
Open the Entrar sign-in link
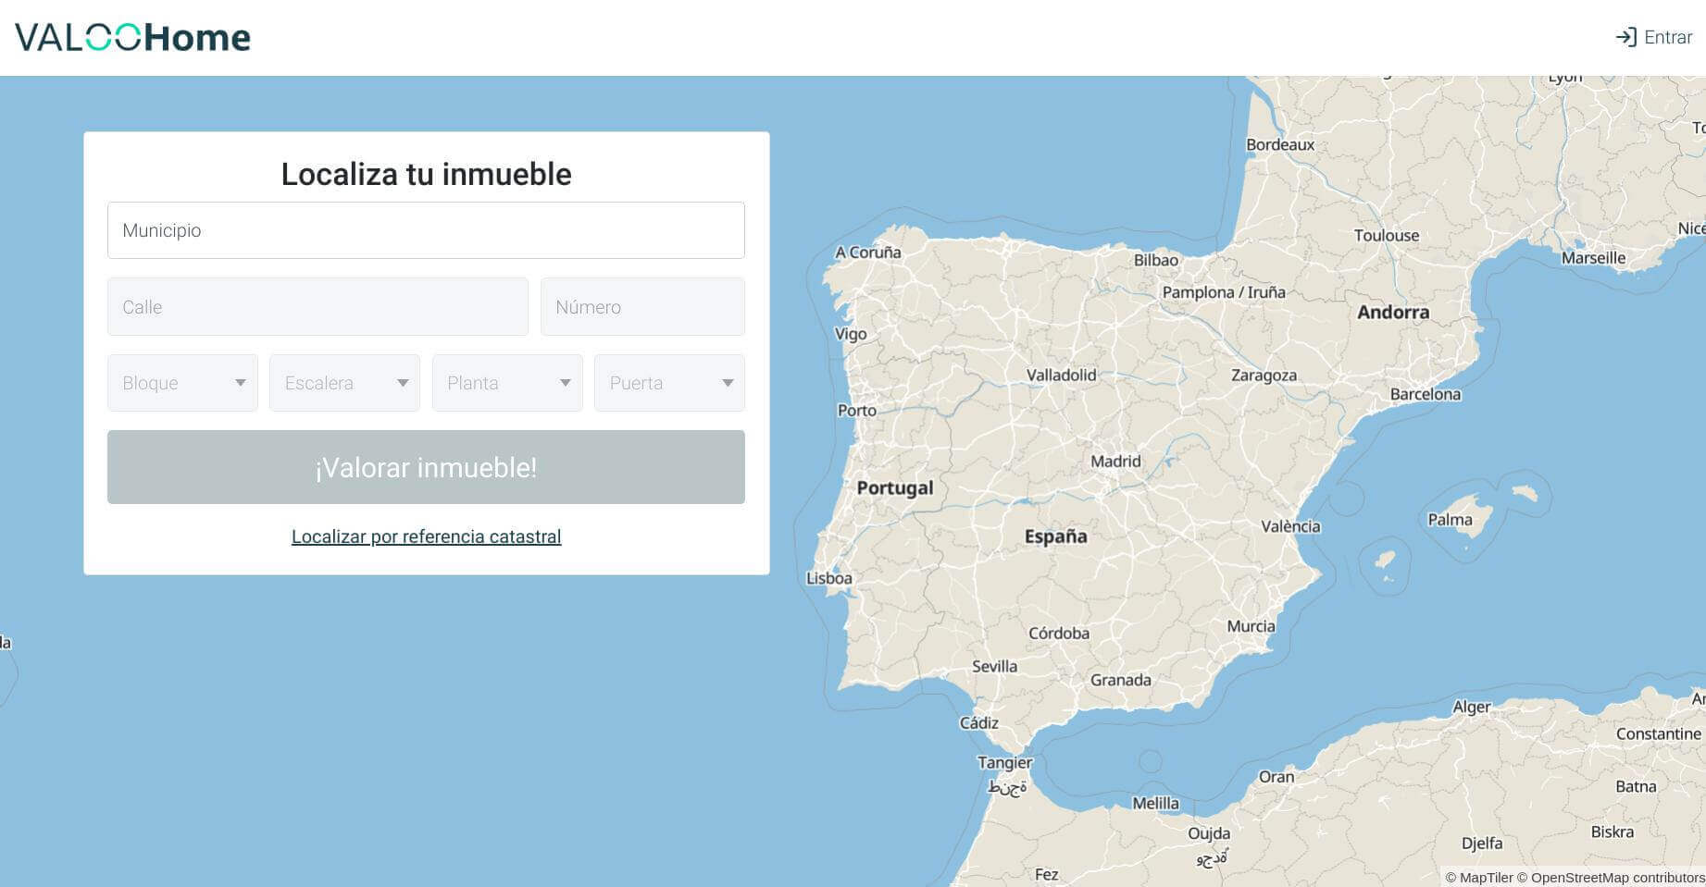[1654, 37]
